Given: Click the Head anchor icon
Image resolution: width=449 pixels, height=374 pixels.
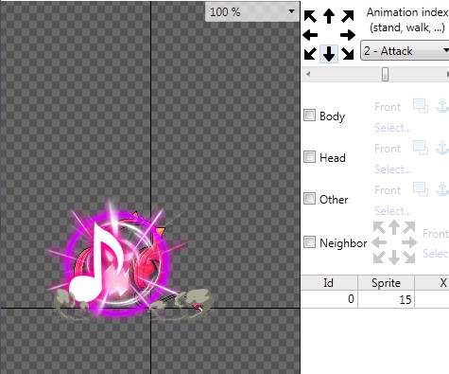Looking at the screenshot, I should tap(441, 148).
